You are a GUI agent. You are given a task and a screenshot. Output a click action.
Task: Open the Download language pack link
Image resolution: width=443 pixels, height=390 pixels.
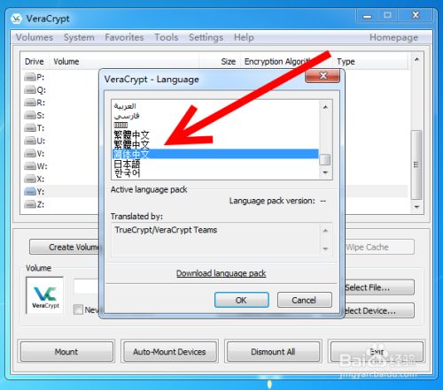(x=221, y=273)
